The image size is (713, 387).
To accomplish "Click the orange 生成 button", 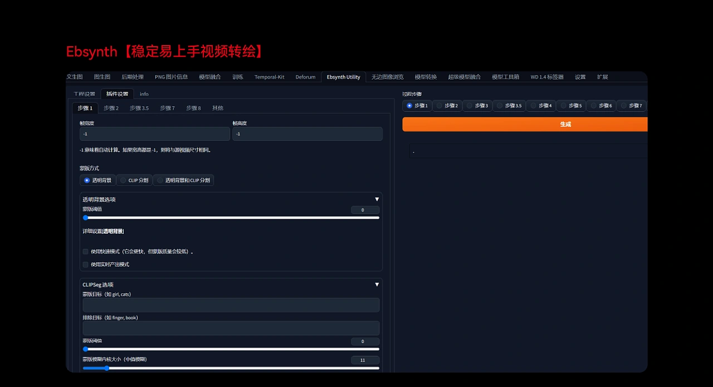I will [525, 124].
